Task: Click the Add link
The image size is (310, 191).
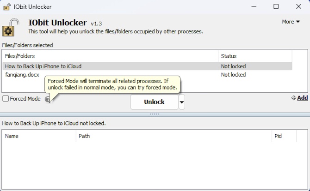Action: pyautogui.click(x=303, y=98)
